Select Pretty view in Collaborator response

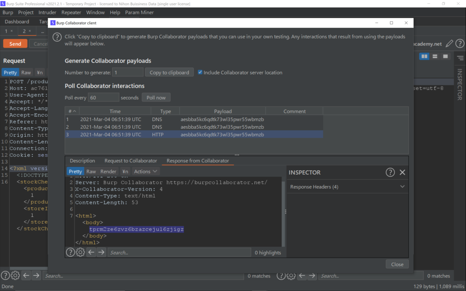75,171
